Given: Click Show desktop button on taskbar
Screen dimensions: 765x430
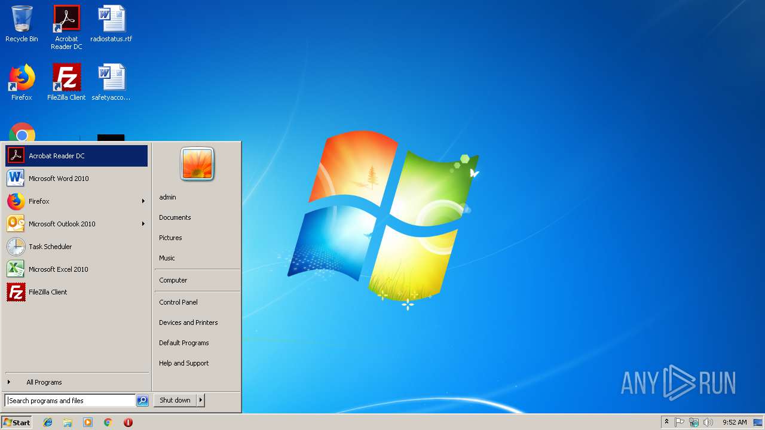Looking at the screenshot, I should [758, 422].
